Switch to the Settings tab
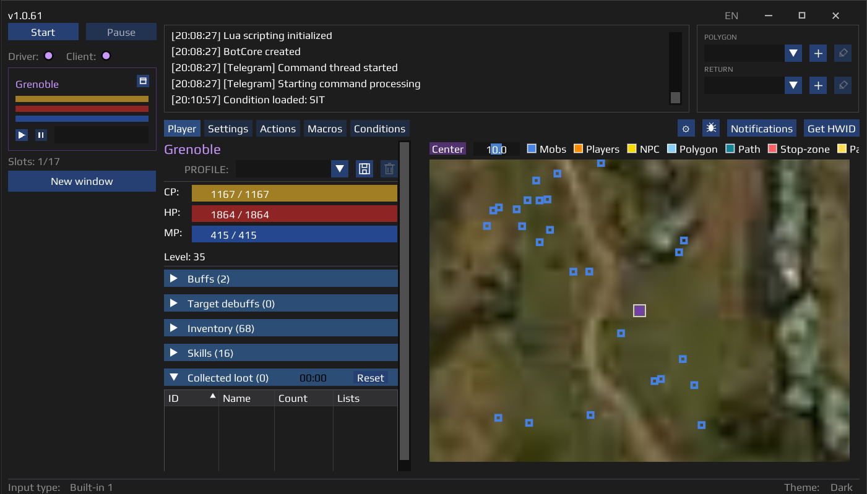The width and height of the screenshot is (867, 494). point(228,129)
